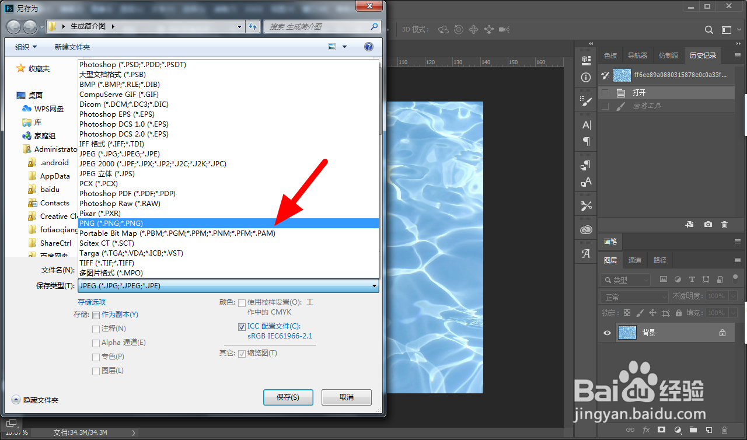Switch to the Swatches (色板) tab
Image resolution: width=747 pixels, height=440 pixels.
pyautogui.click(x=610, y=55)
